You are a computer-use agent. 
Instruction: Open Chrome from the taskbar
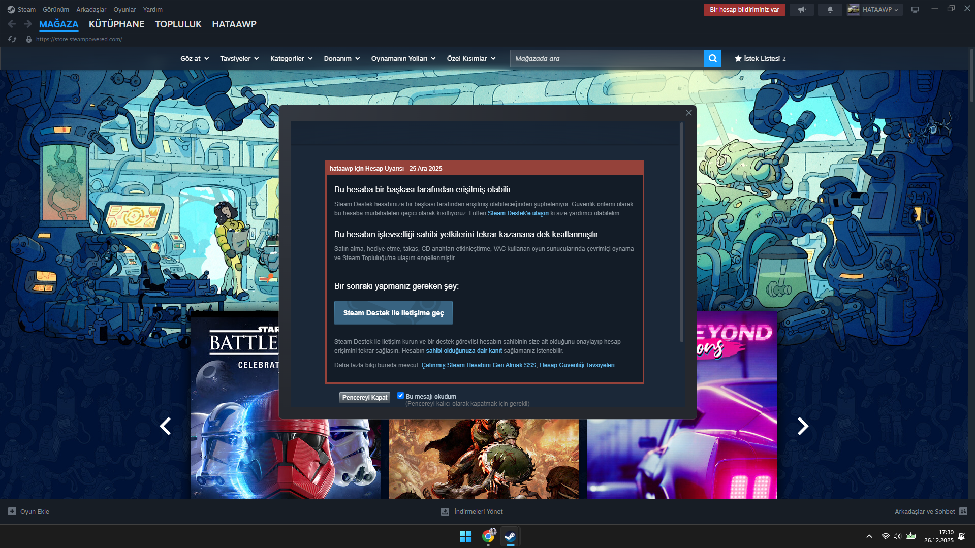(488, 536)
